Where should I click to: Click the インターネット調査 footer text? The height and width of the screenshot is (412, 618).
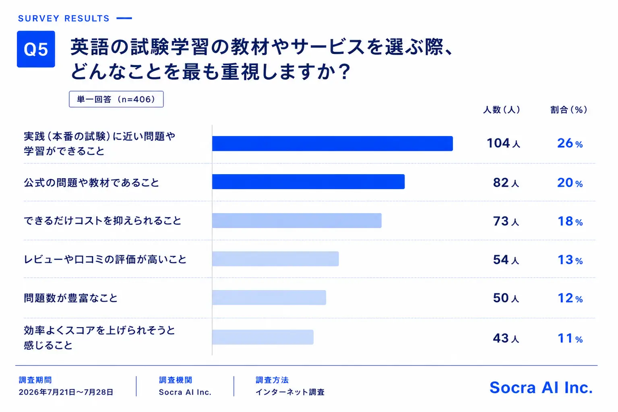[x=290, y=392]
